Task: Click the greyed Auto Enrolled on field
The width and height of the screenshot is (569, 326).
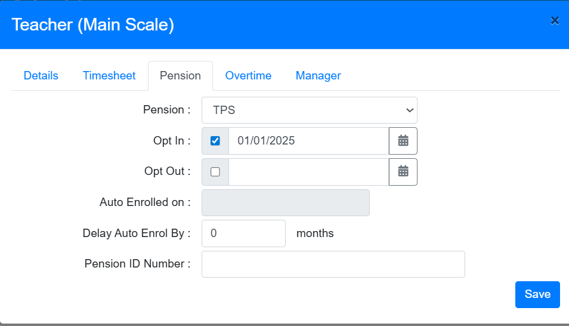Action: [x=286, y=202]
